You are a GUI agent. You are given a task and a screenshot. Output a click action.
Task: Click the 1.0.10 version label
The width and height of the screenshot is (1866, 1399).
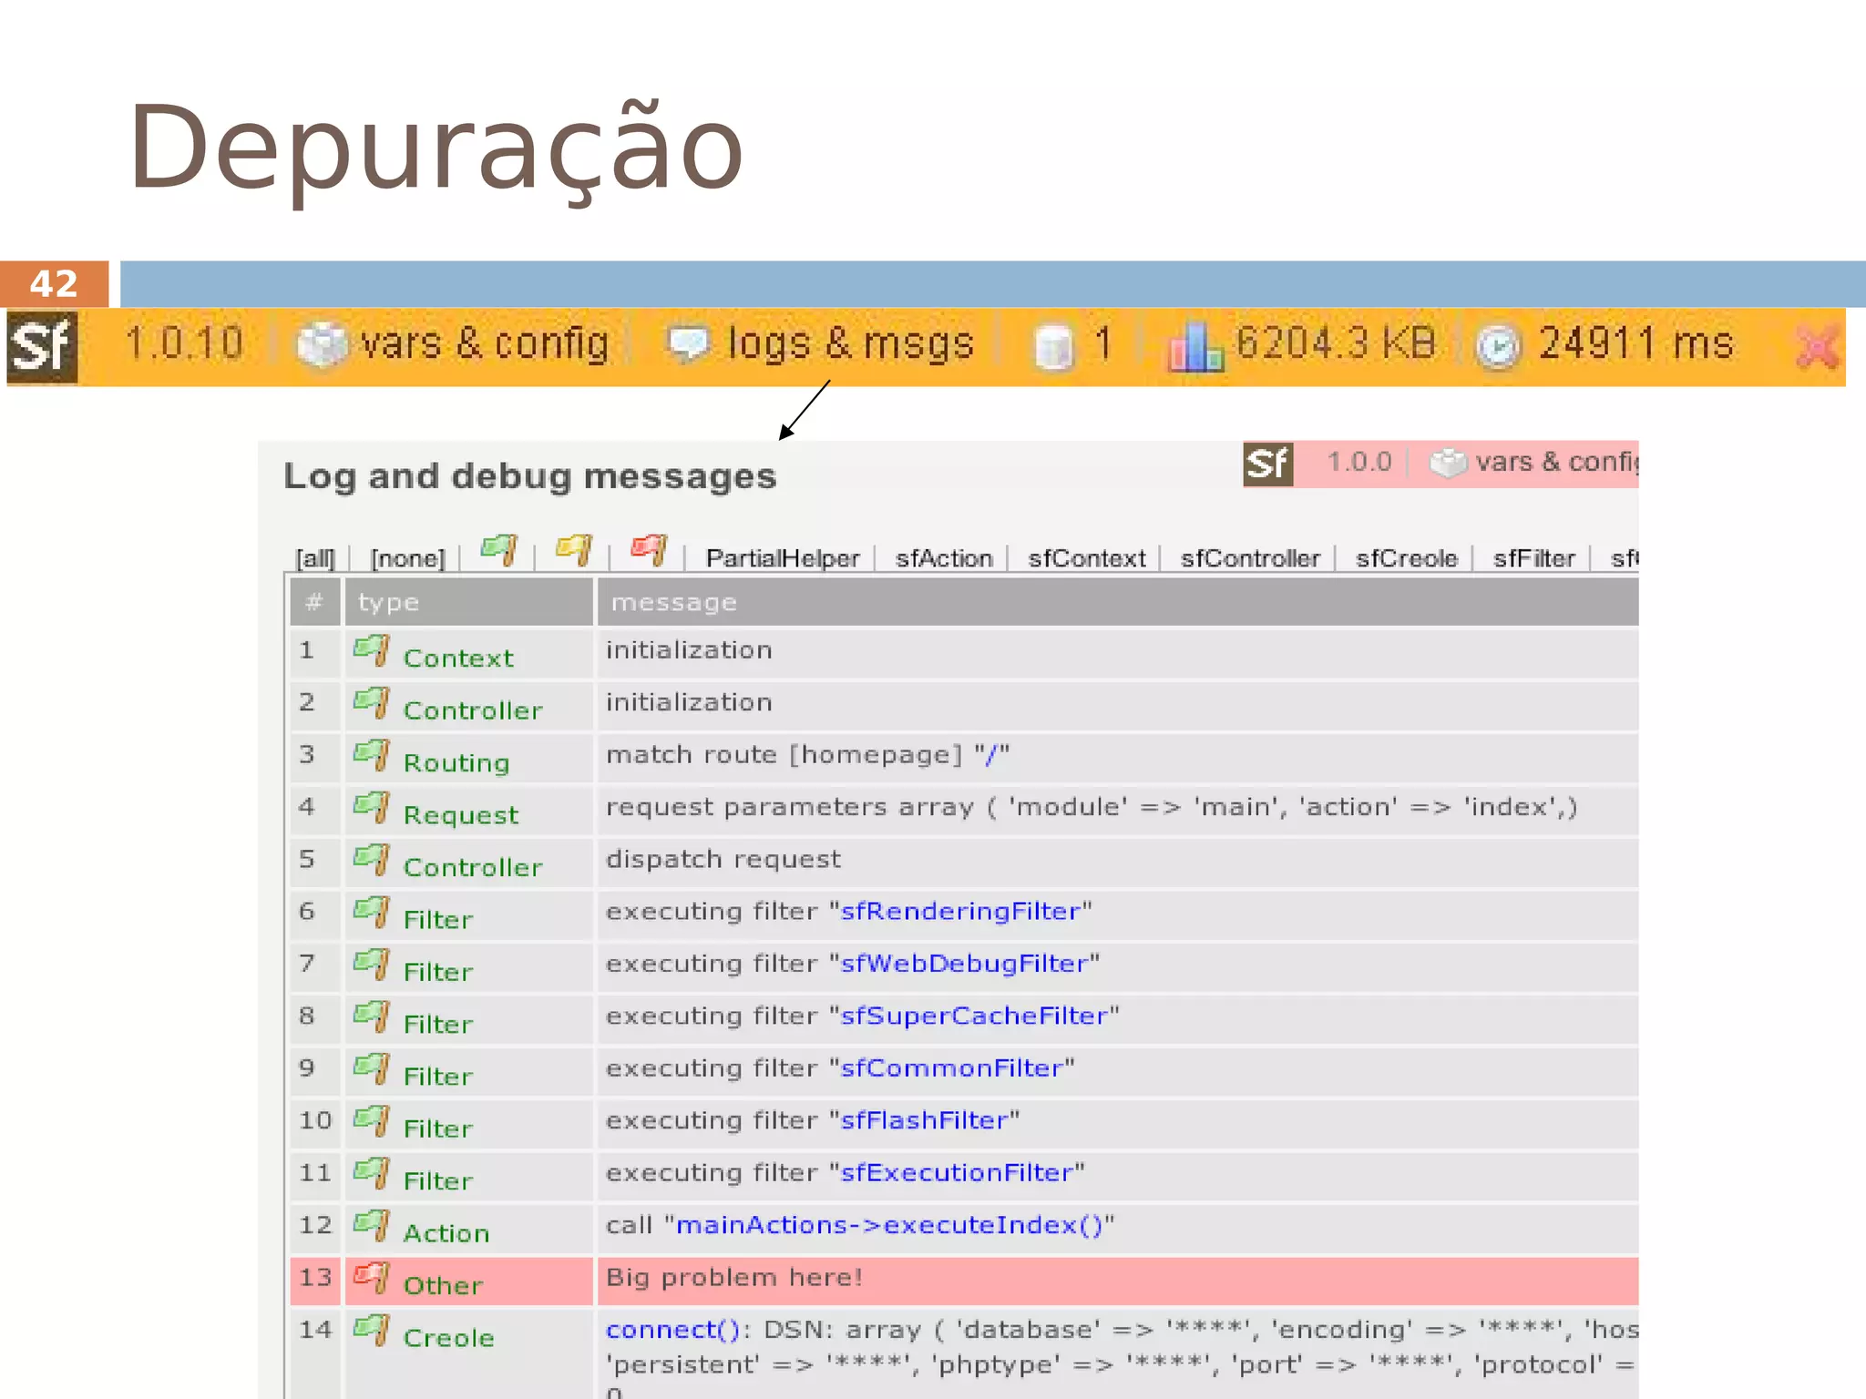tap(184, 344)
